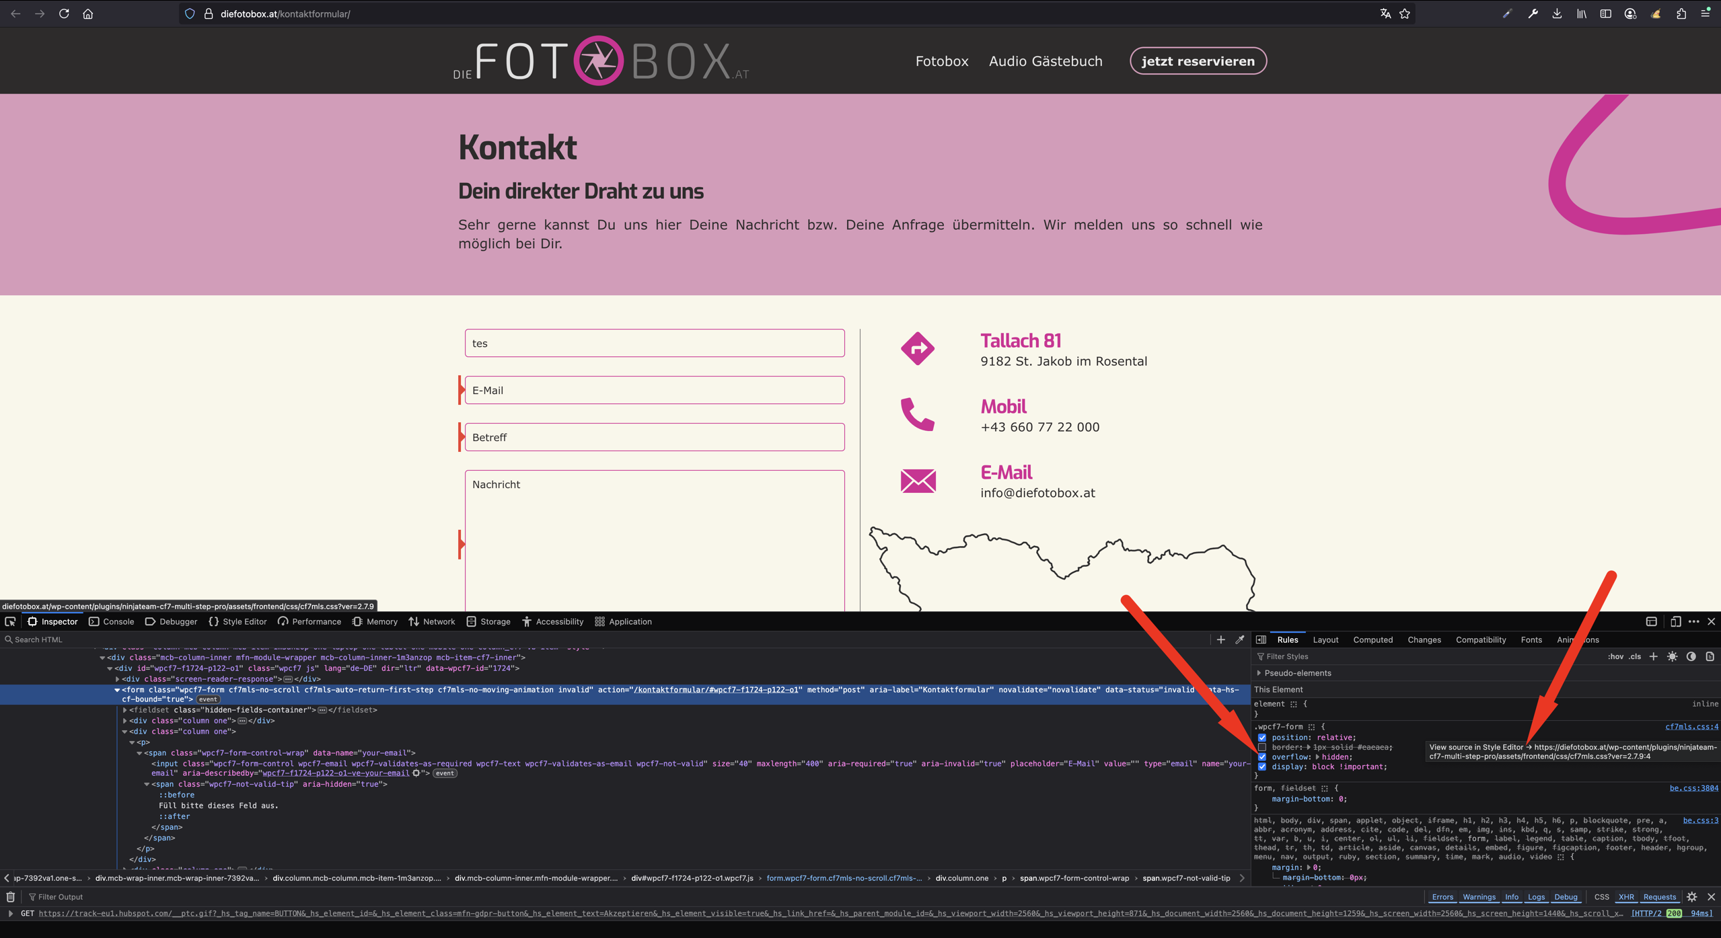Viewport: 1721px width, 938px height.
Task: Reload the current page
Action: pos(64,13)
